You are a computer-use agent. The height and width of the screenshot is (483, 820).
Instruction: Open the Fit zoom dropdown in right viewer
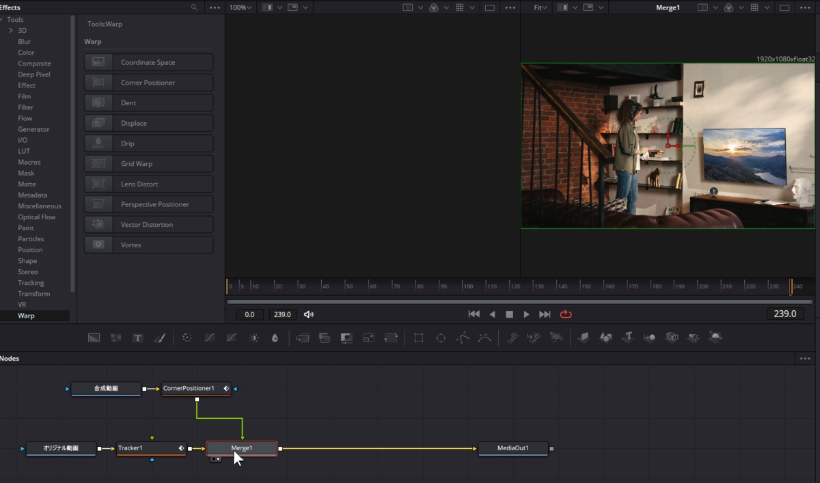point(541,8)
